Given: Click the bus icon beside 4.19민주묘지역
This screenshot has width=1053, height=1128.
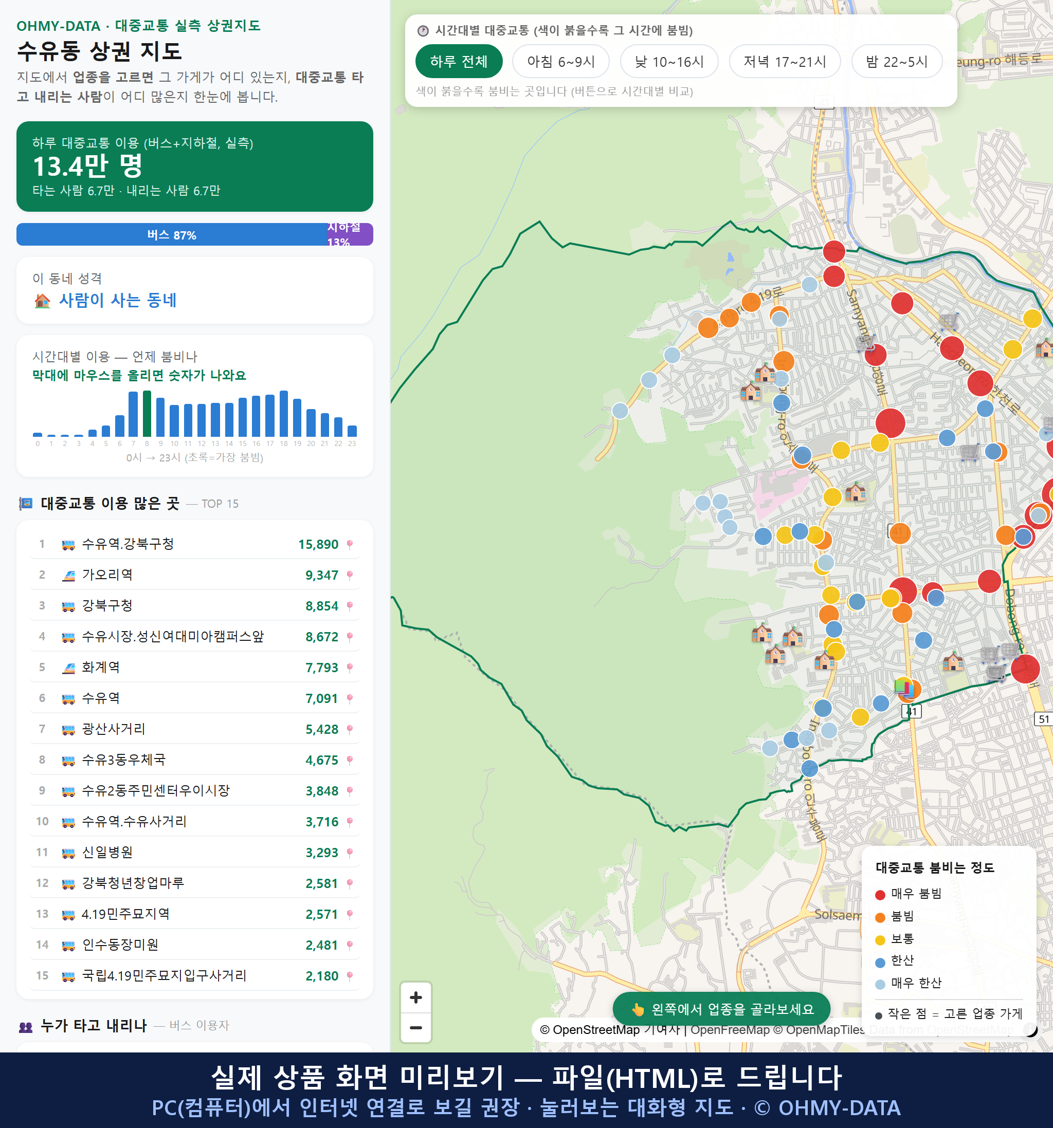Looking at the screenshot, I should pos(68,915).
